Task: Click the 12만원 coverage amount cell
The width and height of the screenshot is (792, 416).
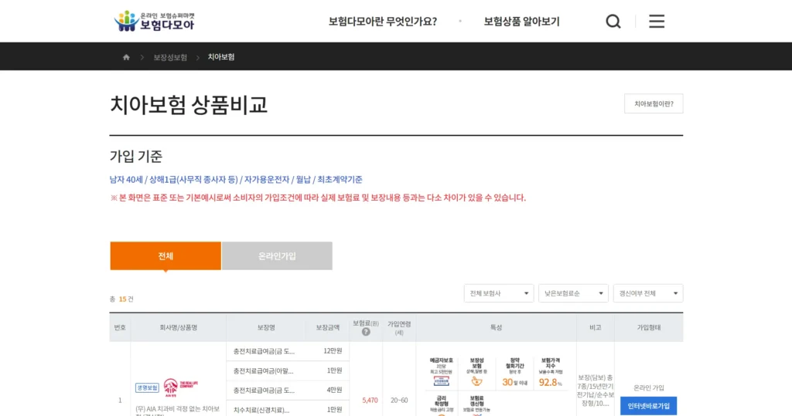Action: click(333, 351)
